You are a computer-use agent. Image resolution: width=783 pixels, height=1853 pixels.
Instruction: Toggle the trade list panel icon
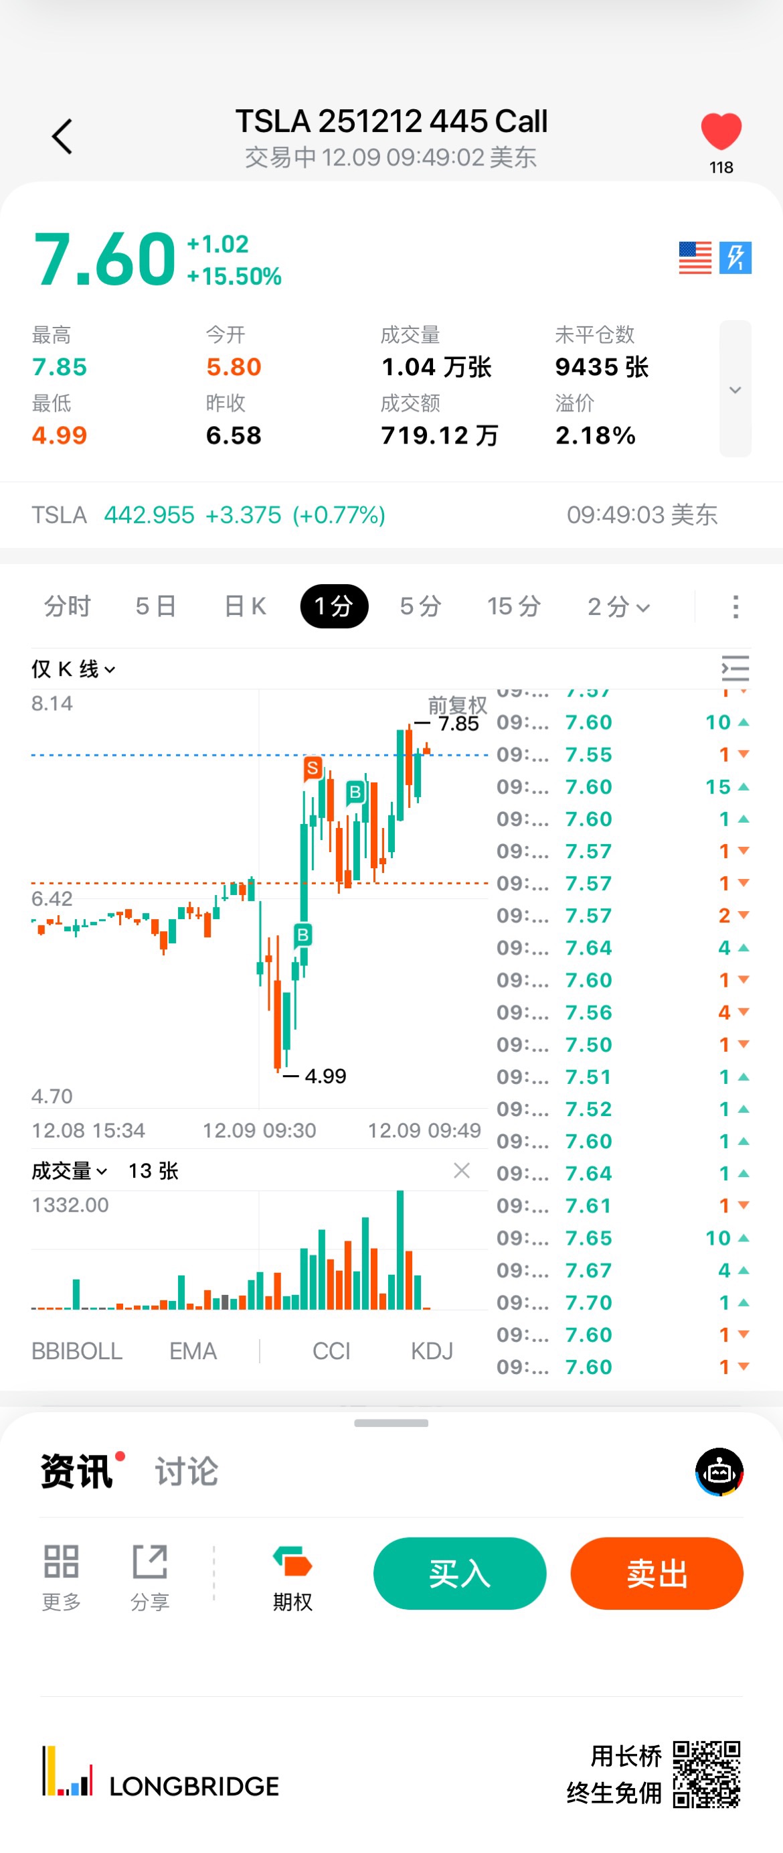coord(735,669)
